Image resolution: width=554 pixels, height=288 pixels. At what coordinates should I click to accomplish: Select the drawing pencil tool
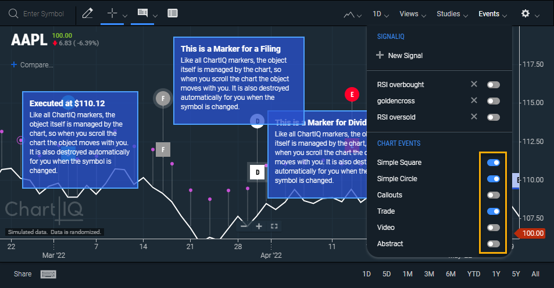coord(88,13)
